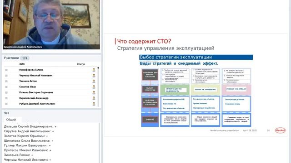Screen dimensions: 291x163
Task: Click speaker name label Брызгачев Андрей Анатольевич
Action: (23, 47)
